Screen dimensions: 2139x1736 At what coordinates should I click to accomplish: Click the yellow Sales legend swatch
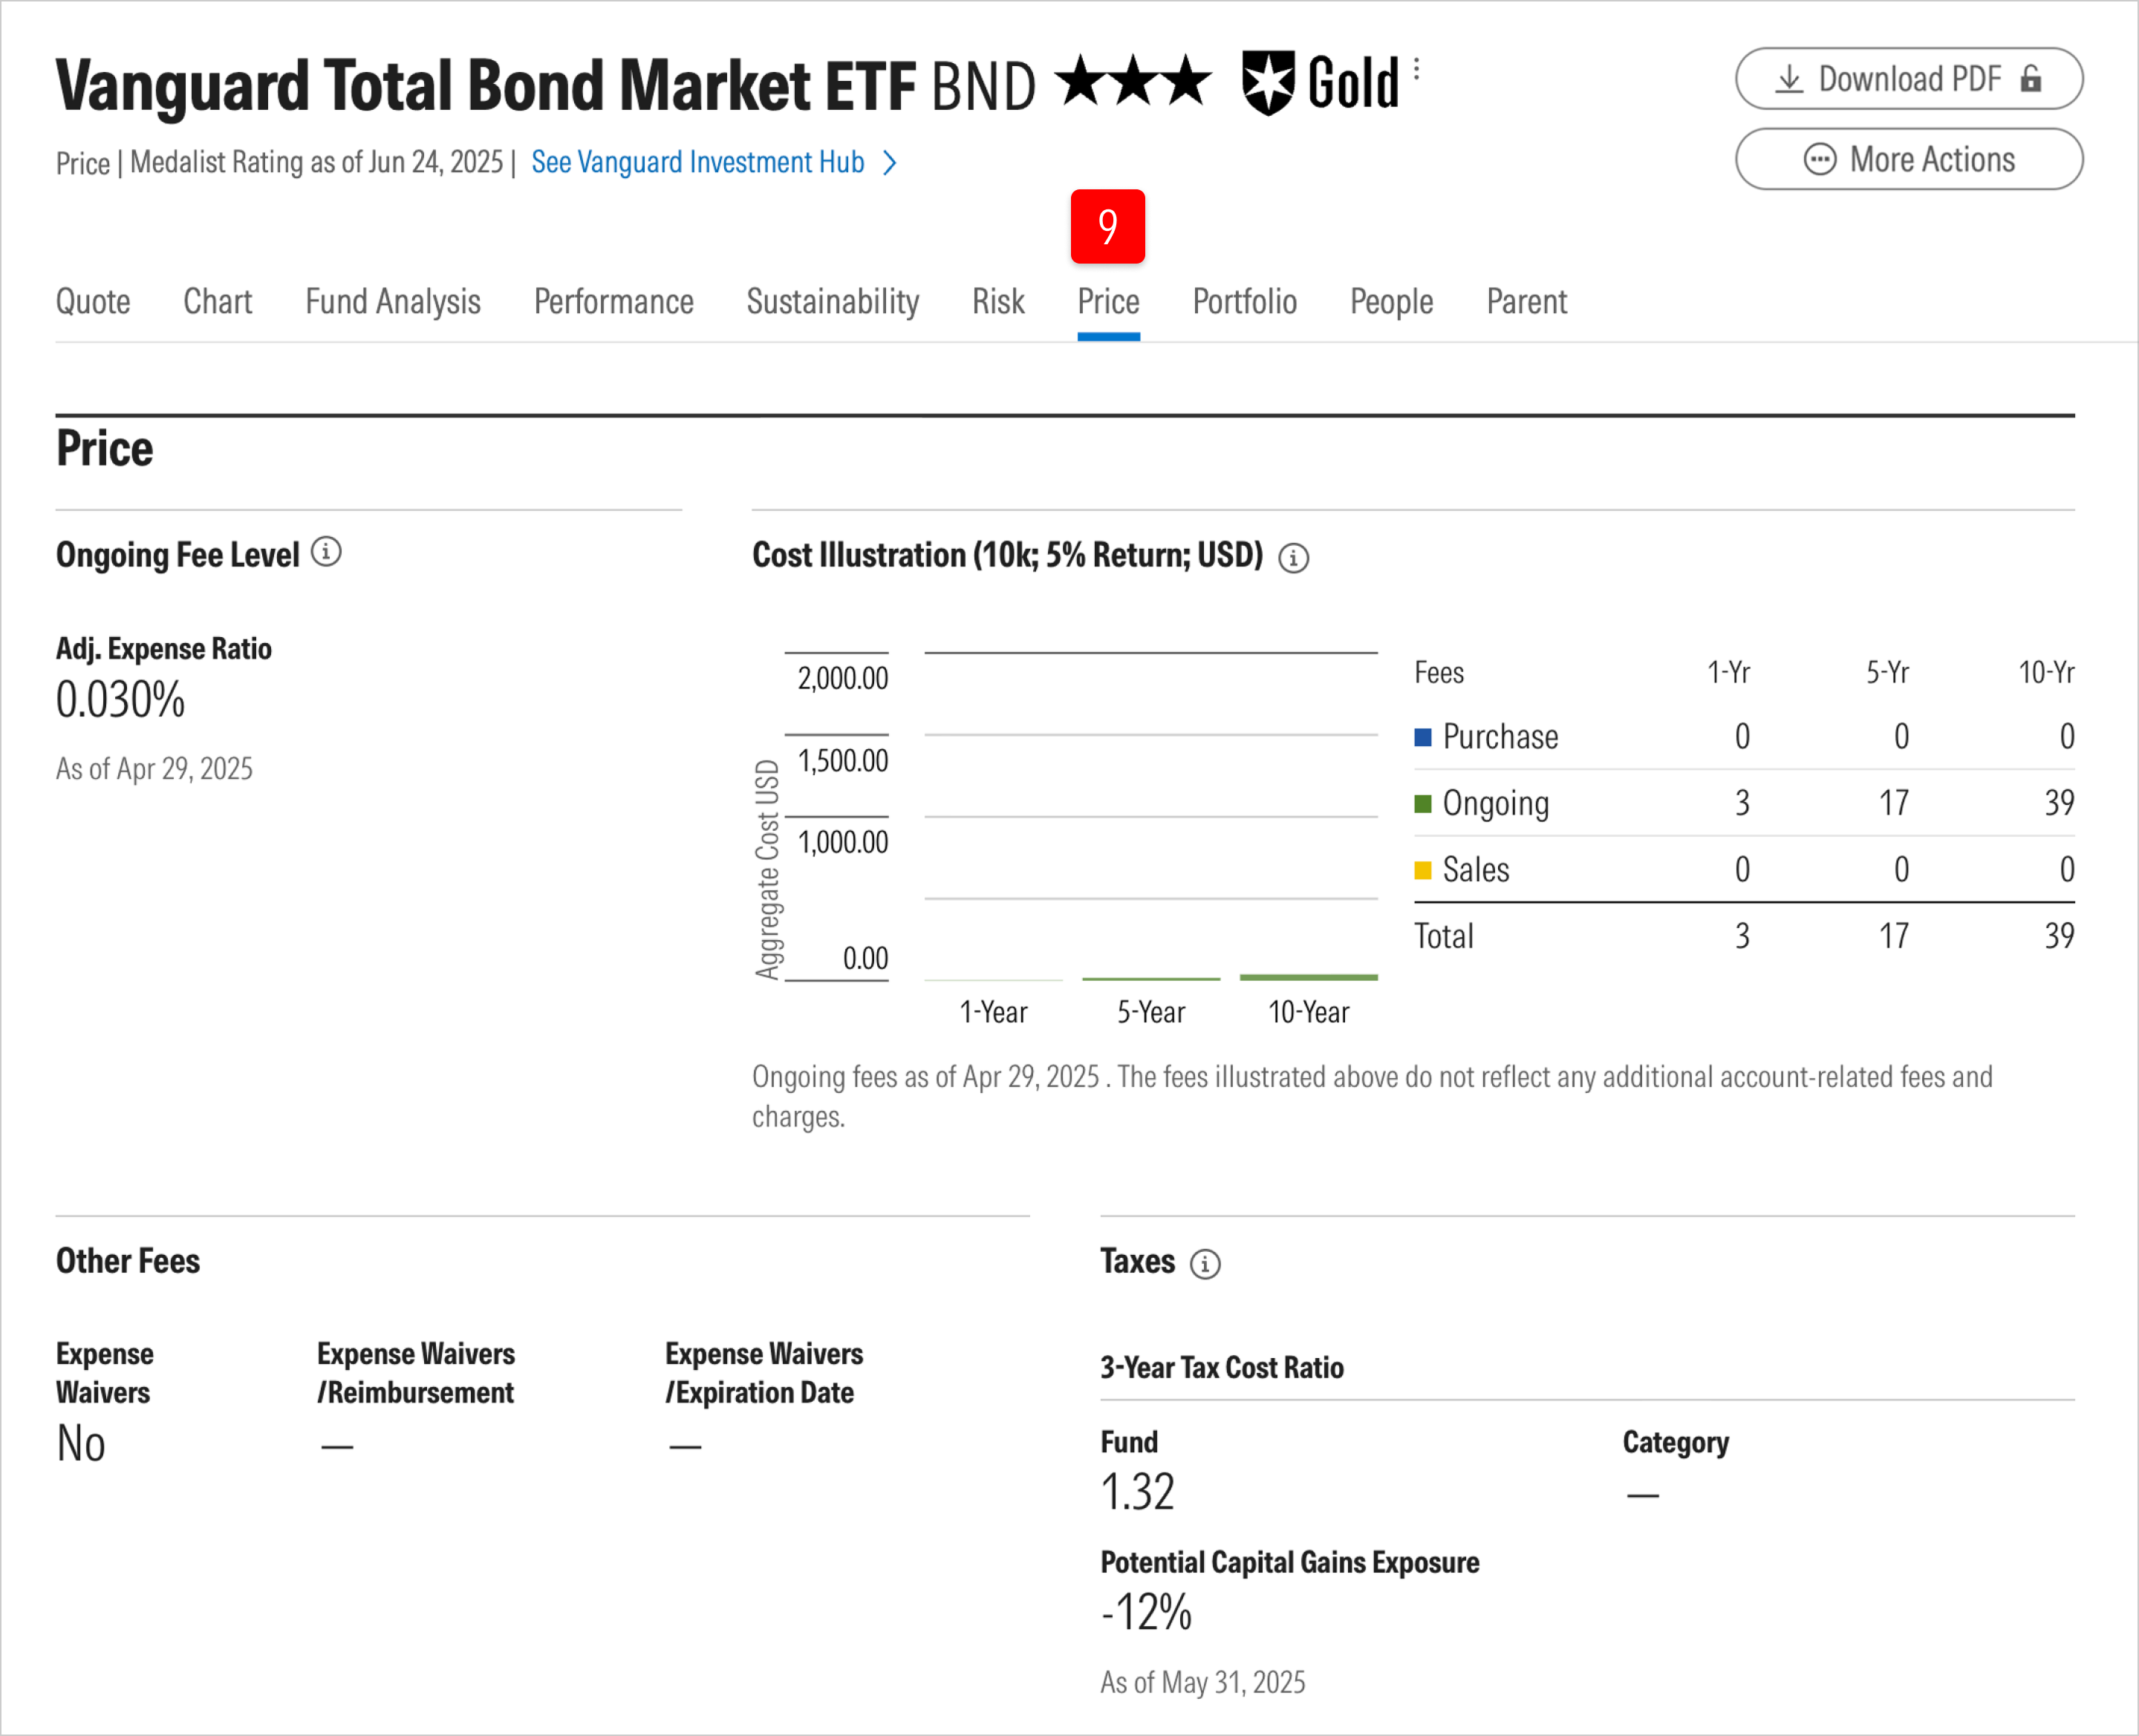pyautogui.click(x=1423, y=871)
